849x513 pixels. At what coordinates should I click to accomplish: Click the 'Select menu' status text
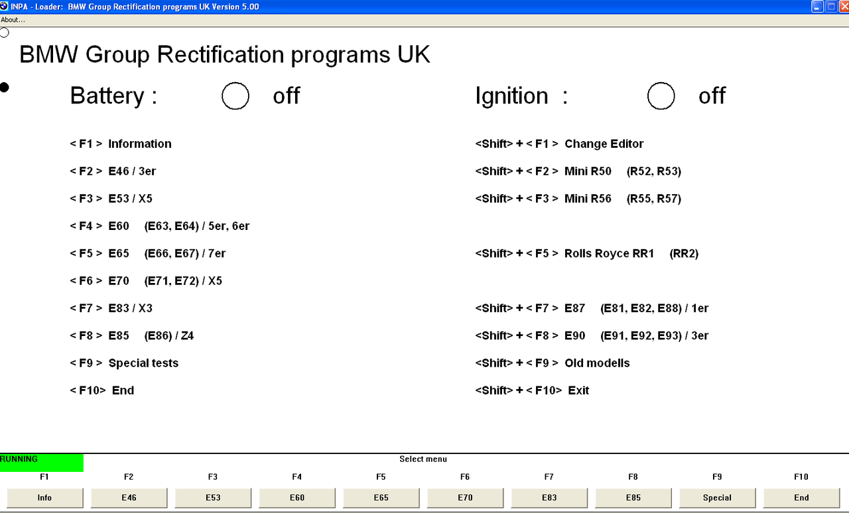pyautogui.click(x=423, y=459)
